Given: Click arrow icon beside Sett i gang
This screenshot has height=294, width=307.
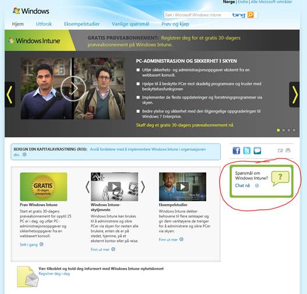Looking at the screenshot, I should tap(41, 244).
